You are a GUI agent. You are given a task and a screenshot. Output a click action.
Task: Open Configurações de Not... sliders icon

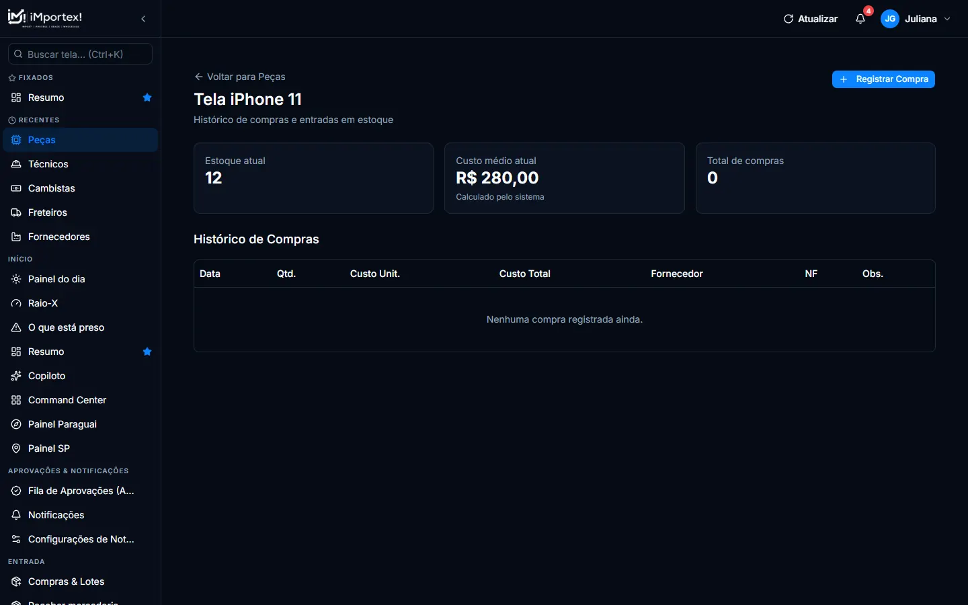(x=16, y=539)
